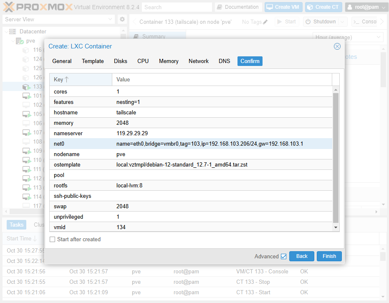
Task: Select running VM 105 icon
Action: pos(27,114)
